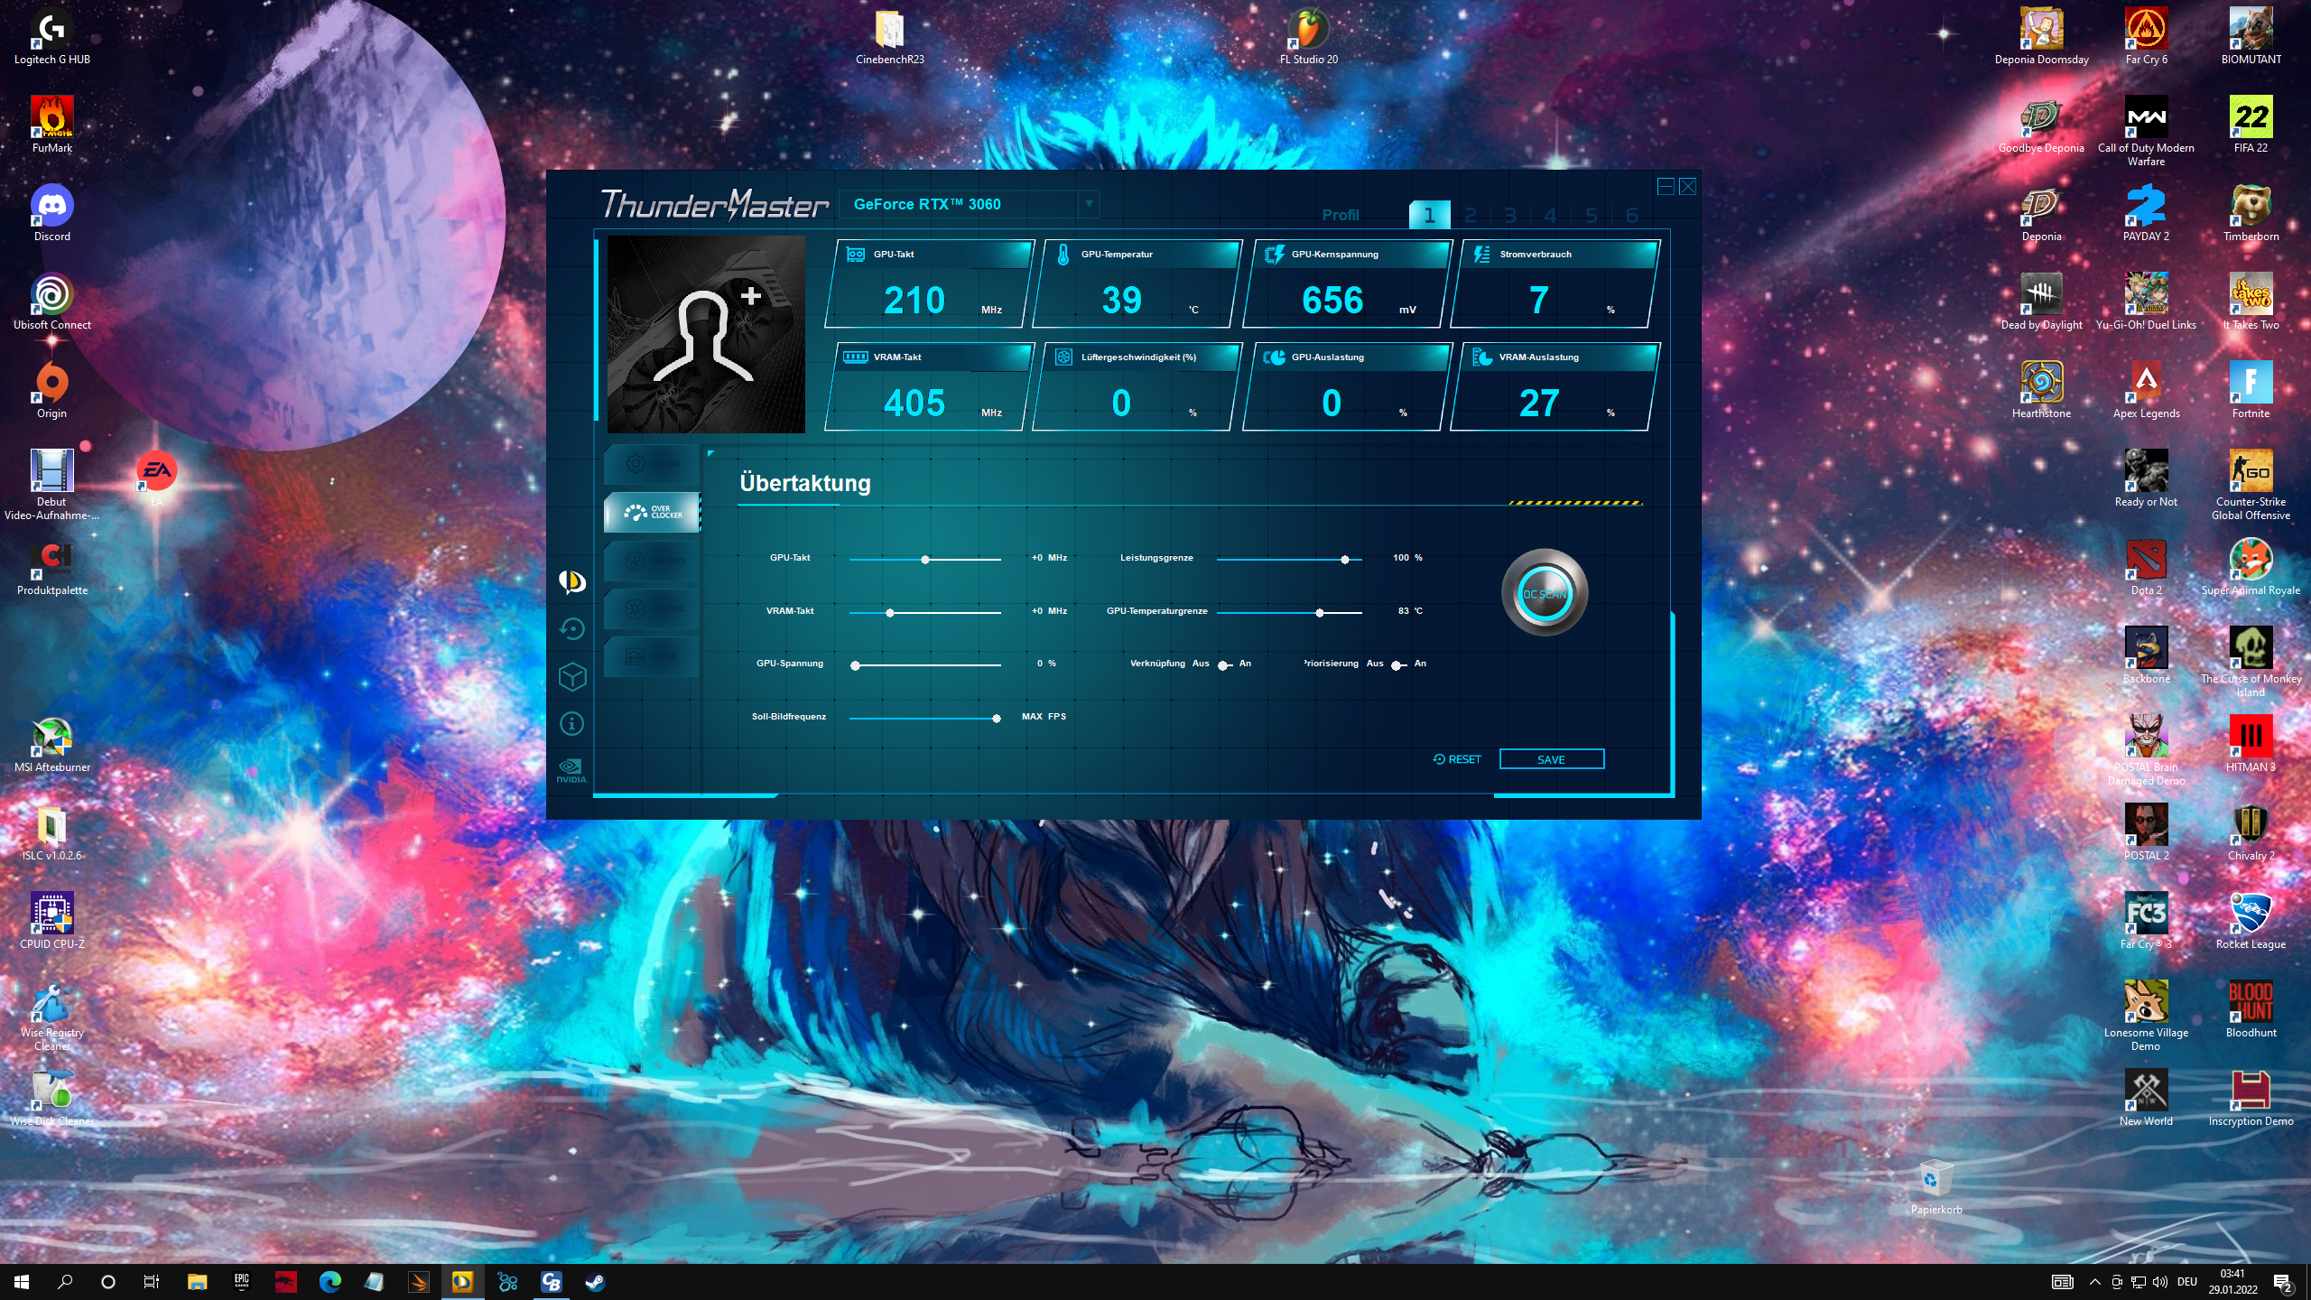Open the info icon in sidebar

[x=572, y=723]
